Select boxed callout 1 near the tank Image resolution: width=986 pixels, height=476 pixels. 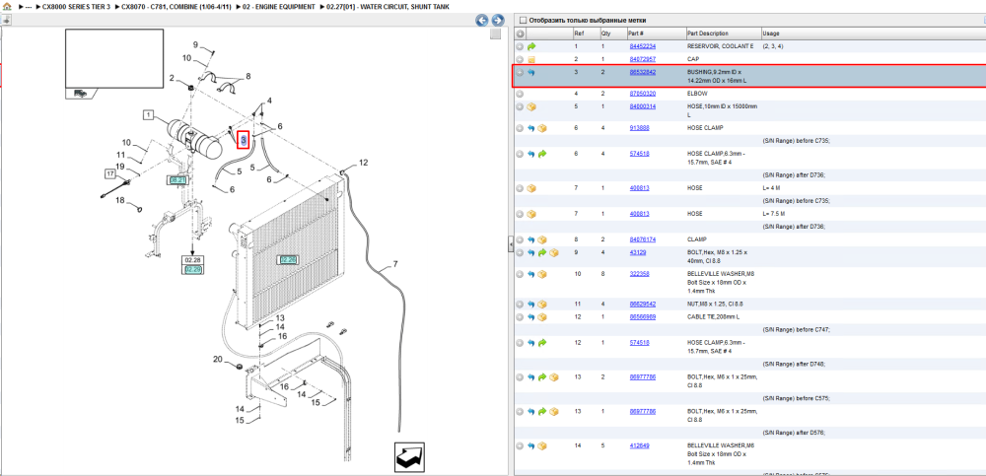pos(148,115)
